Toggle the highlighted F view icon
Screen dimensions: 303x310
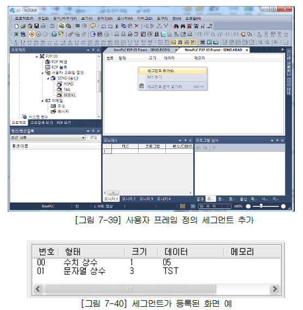tap(193, 43)
